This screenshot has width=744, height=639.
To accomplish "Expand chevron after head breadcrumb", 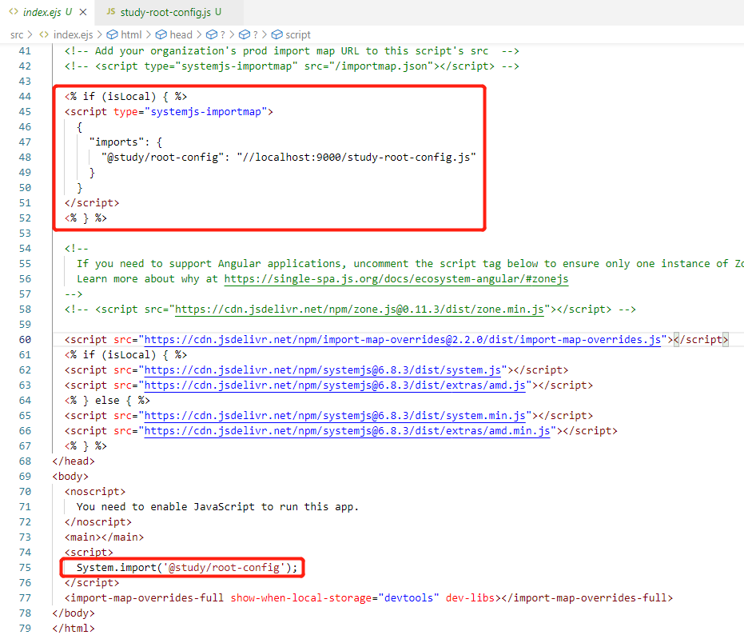I will (199, 34).
